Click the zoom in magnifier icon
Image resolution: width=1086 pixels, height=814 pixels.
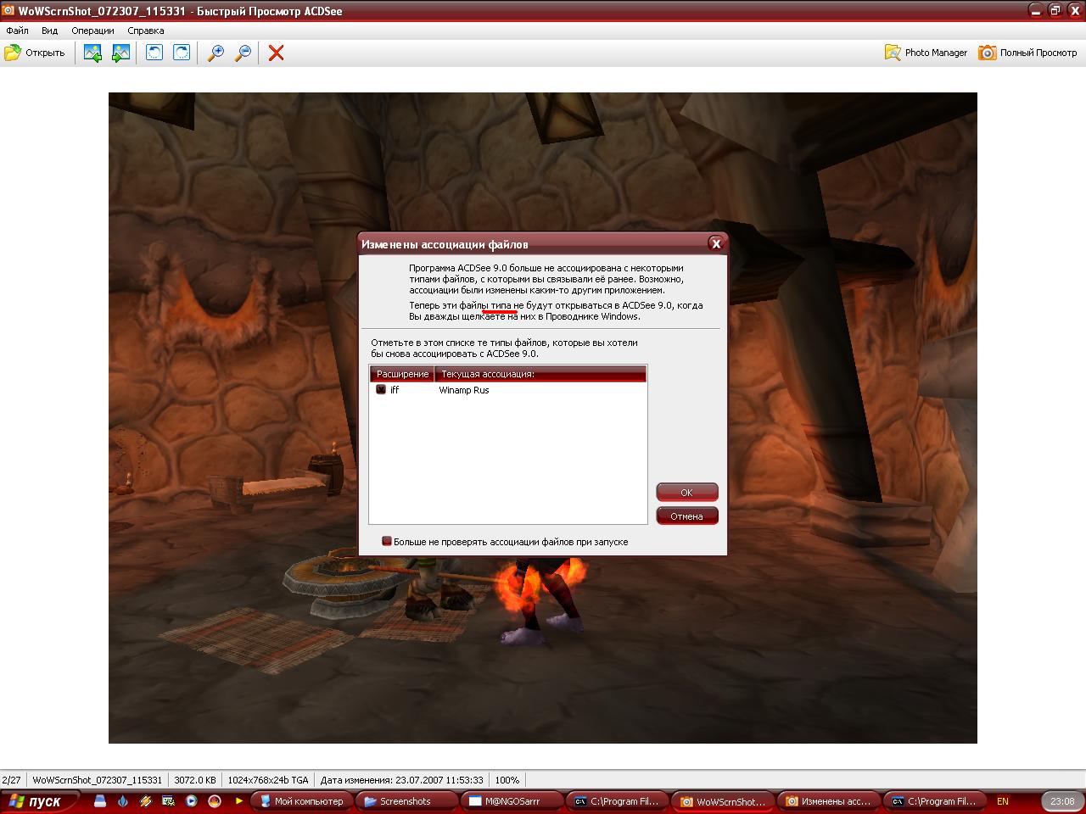coord(216,53)
